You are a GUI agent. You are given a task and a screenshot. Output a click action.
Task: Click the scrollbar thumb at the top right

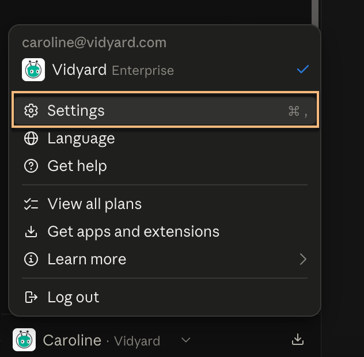coord(315,12)
